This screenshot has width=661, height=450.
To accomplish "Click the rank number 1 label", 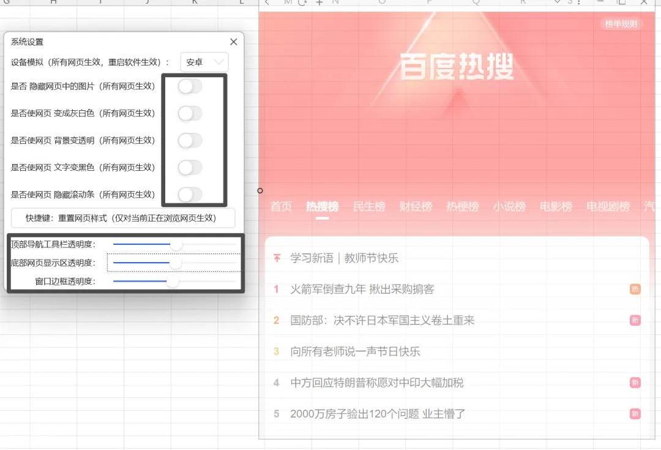I will point(277,290).
